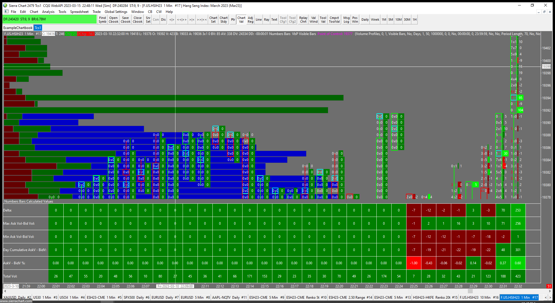Screen dimensions: 555x303
Task: Set timeframe to 10M
Action: click(398, 20)
